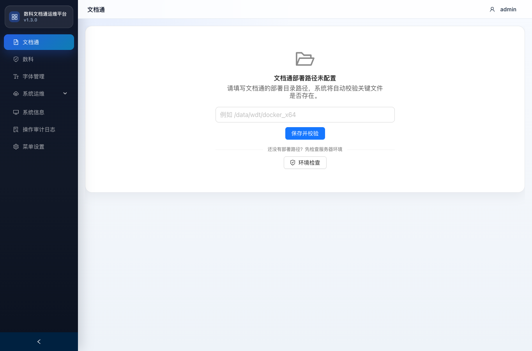Click the 操作审计日志 file-search icon

pyautogui.click(x=16, y=129)
